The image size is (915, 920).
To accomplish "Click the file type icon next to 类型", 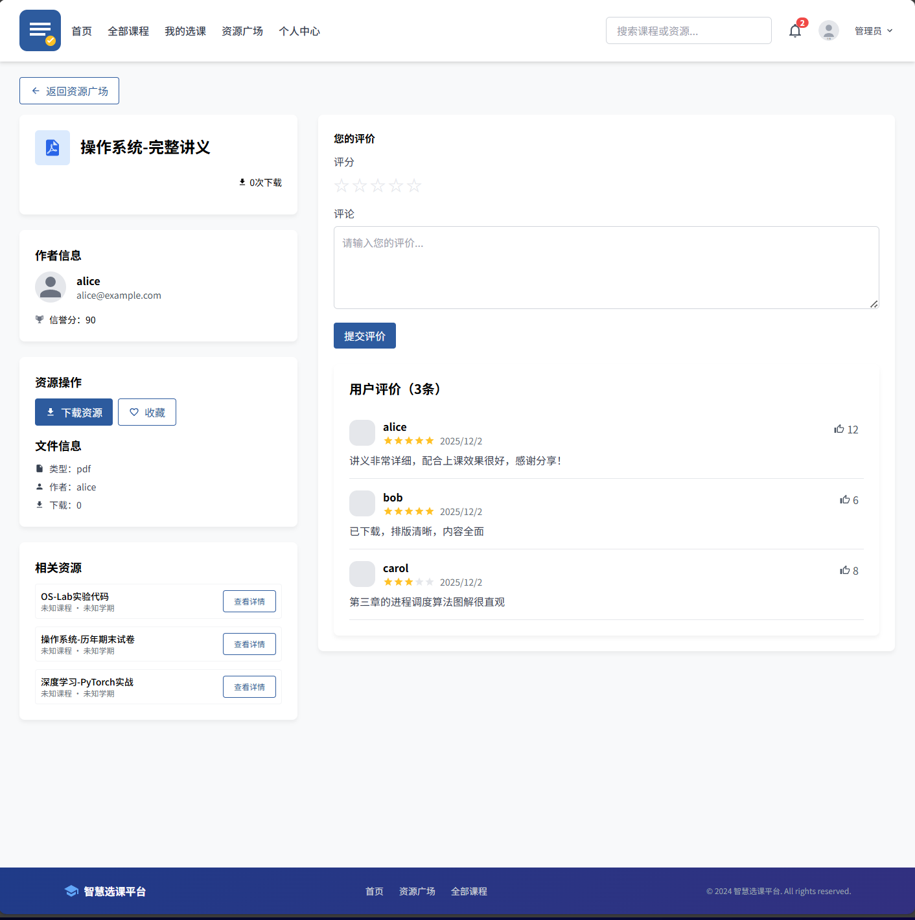I will tap(40, 468).
